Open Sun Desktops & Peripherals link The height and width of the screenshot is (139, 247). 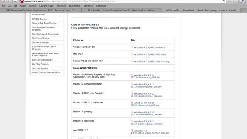coord(45,34)
